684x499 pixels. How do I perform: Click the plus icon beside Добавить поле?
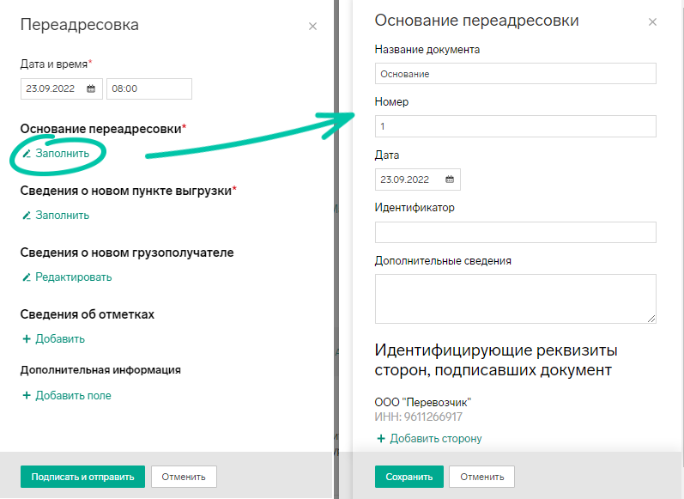[27, 396]
